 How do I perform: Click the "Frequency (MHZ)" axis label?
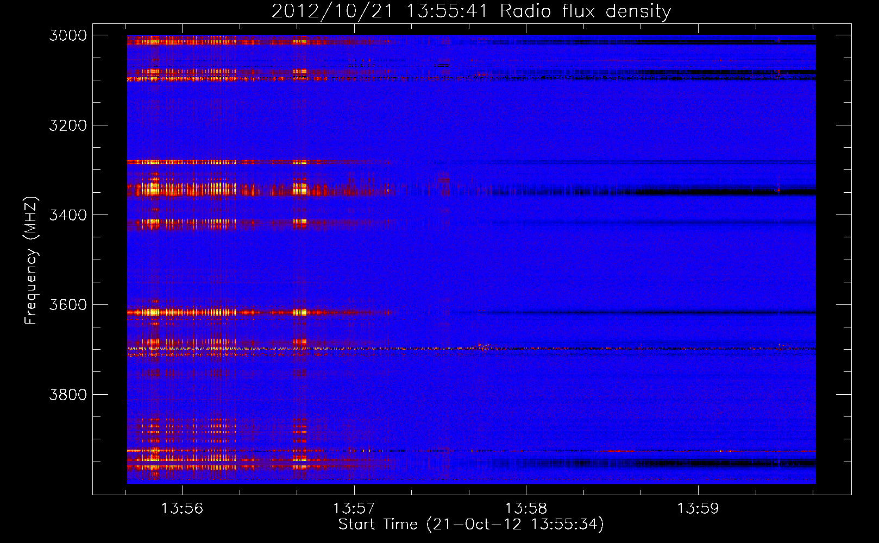[x=32, y=261]
